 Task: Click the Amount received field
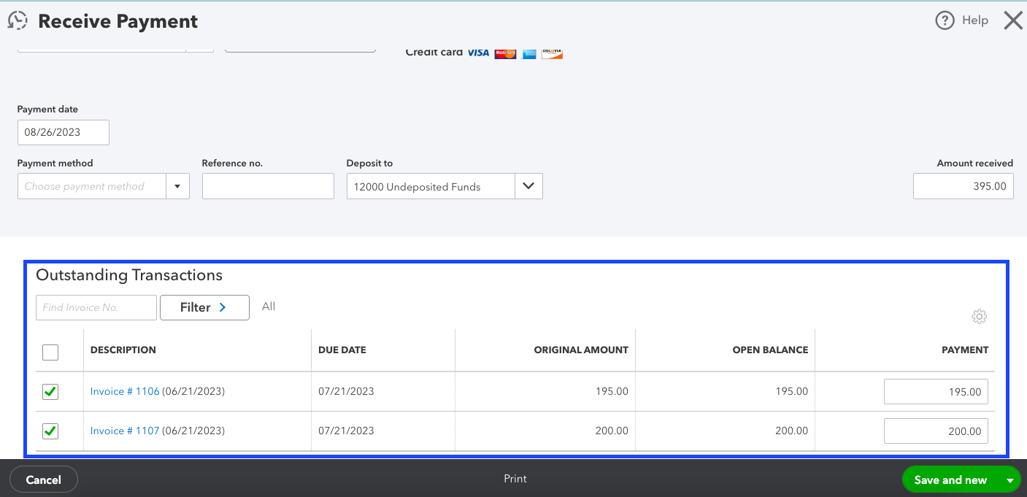(x=963, y=186)
